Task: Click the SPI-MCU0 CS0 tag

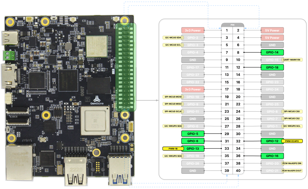Action: click(292, 111)
